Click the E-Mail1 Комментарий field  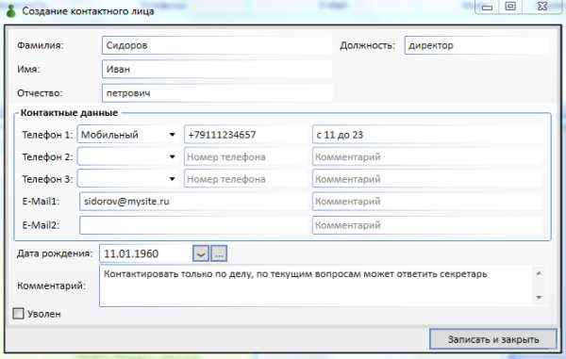[428, 201]
